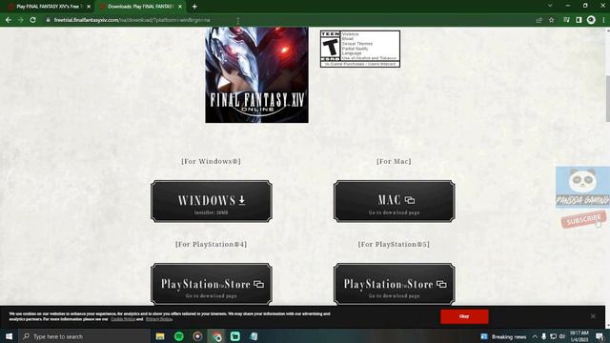Open the Privacy Notice link
The height and width of the screenshot is (343, 610).
(159, 319)
